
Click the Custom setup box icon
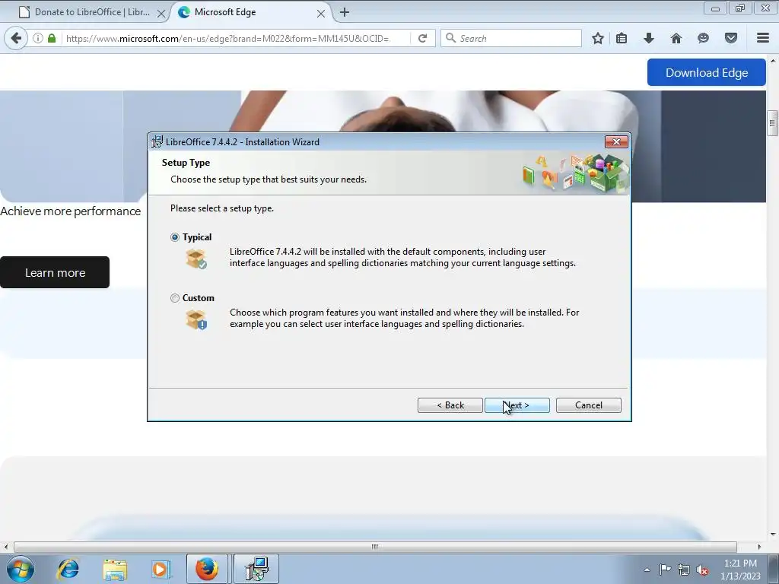196,319
